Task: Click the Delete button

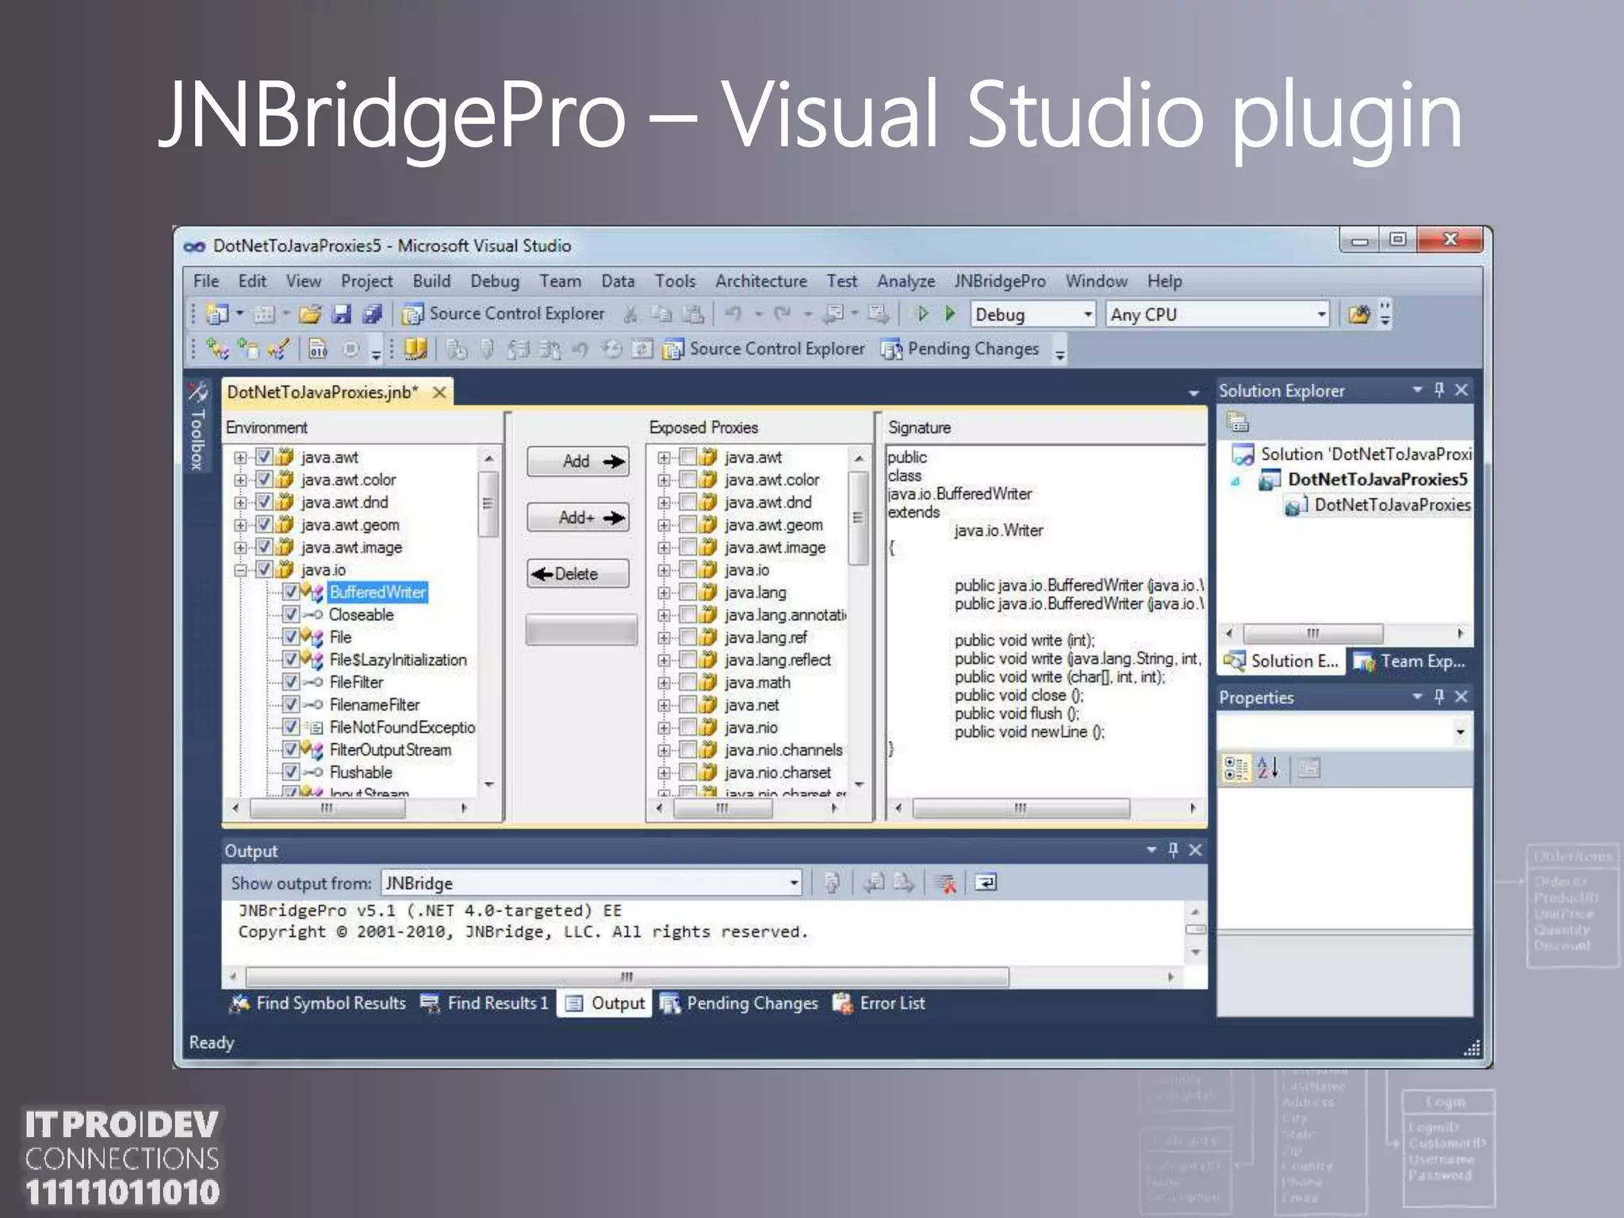Action: 577,573
